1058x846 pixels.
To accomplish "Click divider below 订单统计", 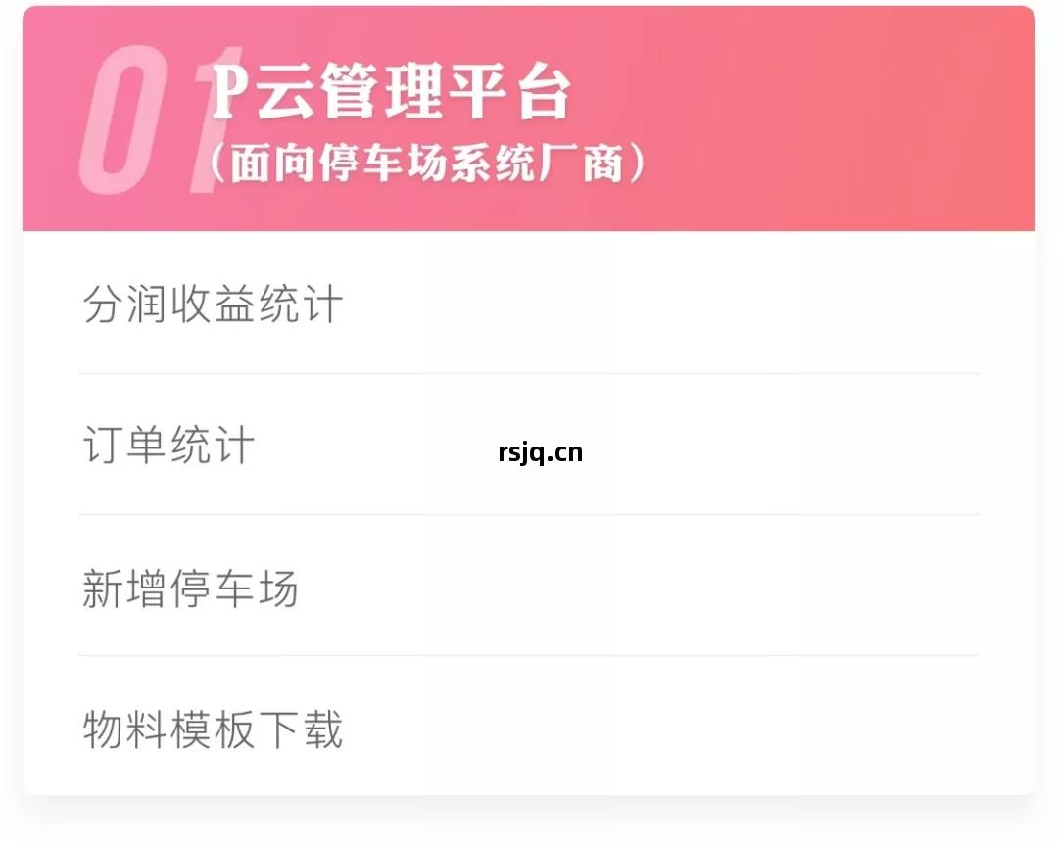I will 529,514.
